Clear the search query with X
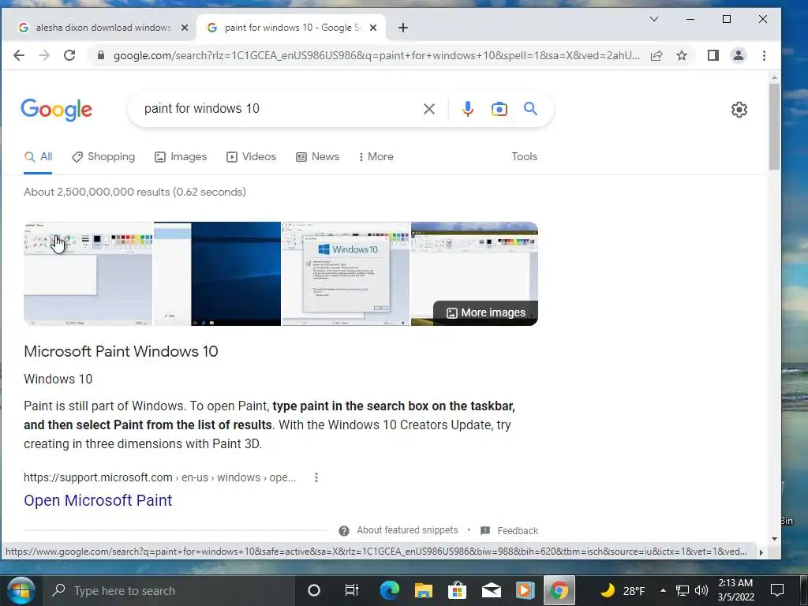808x606 pixels. point(429,109)
